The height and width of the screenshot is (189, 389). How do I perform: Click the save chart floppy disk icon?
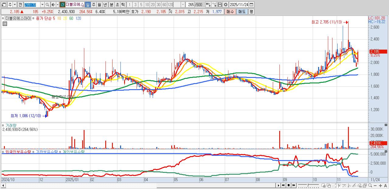[220, 5]
